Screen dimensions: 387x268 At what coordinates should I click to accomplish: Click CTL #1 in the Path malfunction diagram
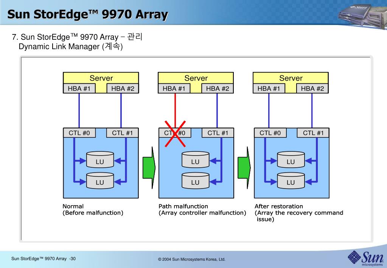(x=218, y=133)
